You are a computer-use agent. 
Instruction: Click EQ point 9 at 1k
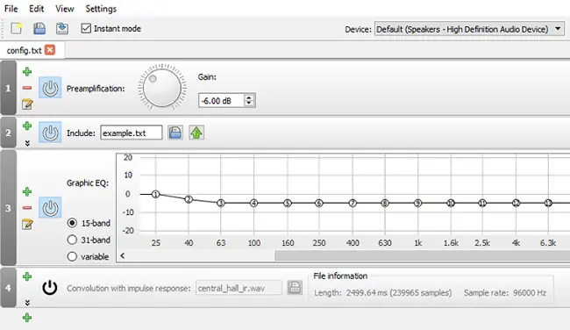pyautogui.click(x=417, y=203)
